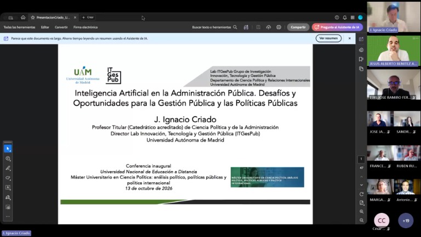421x237 pixels.
Task: Go to the previous page up chevron
Action: [x=361, y=177]
